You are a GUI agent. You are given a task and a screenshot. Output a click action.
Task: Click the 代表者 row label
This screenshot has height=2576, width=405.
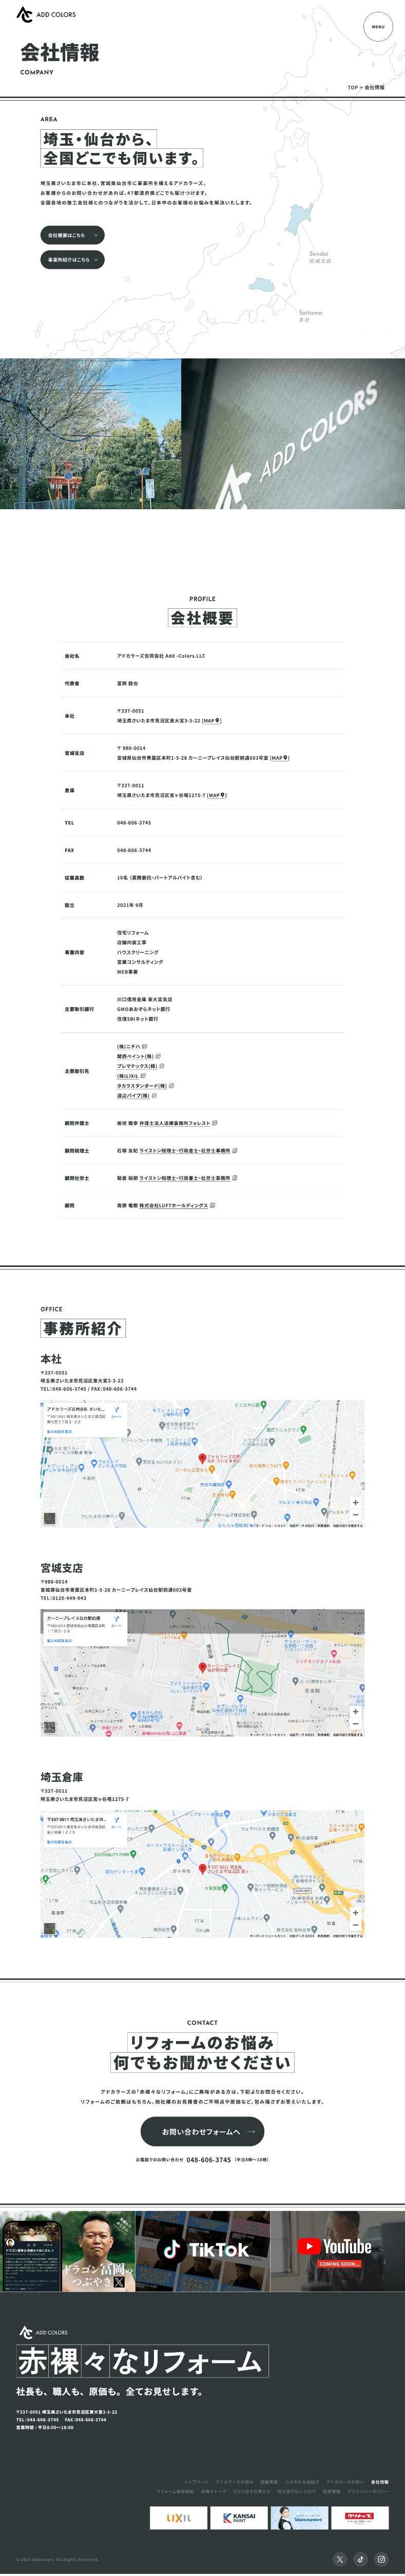[72, 683]
